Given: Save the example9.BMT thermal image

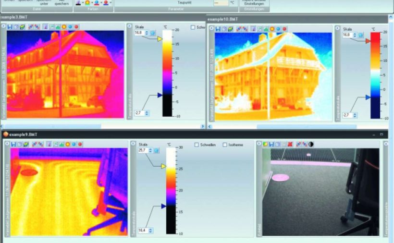Looking at the screenshot, I should (x=13, y=144).
